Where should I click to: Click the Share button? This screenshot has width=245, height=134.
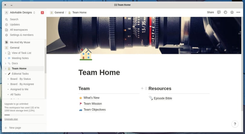(210, 12)
